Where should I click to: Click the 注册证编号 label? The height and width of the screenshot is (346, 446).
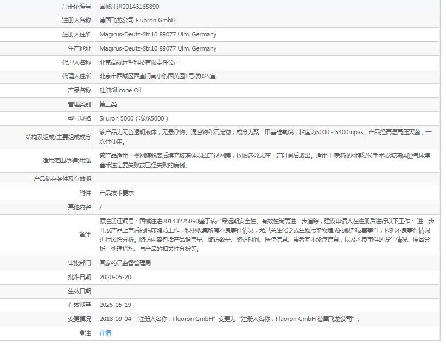pyautogui.click(x=77, y=7)
